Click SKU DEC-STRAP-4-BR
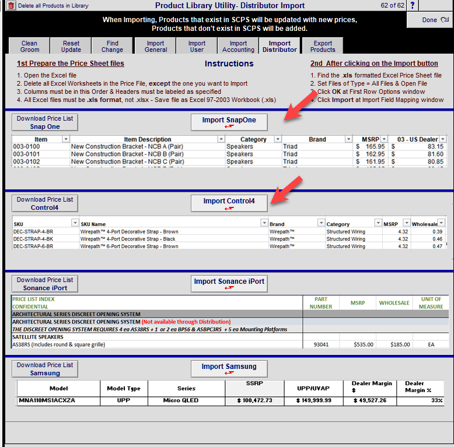454x447 pixels. (33, 231)
